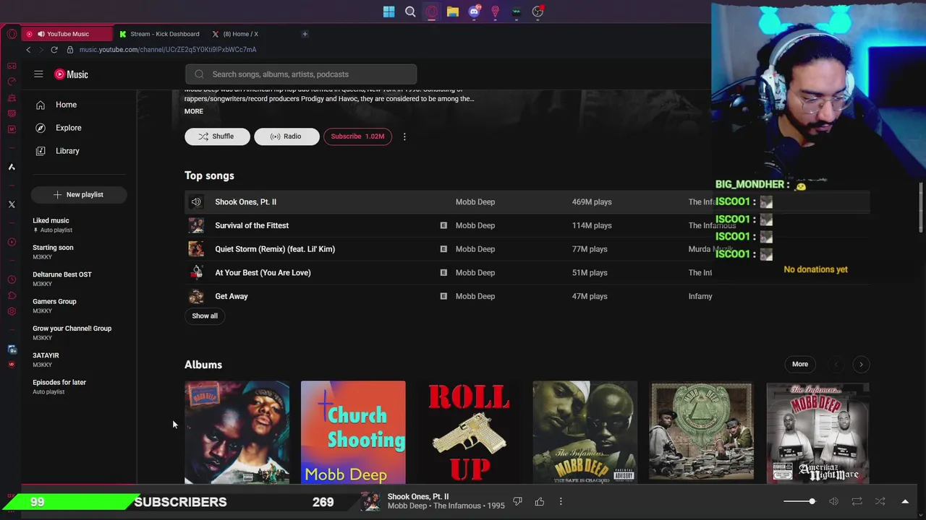
Task: Open player song options menu
Action: pos(561,501)
